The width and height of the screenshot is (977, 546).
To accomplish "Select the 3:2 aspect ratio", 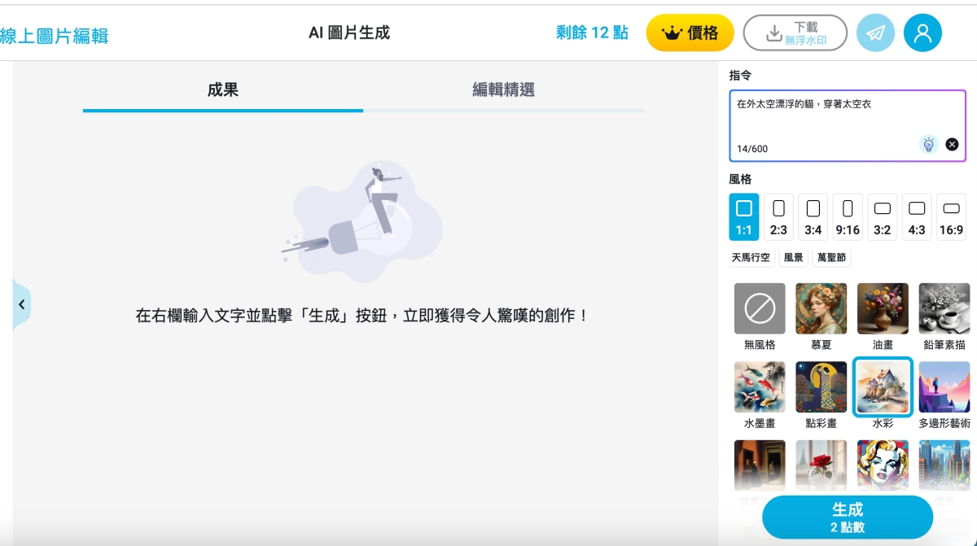I will tap(883, 217).
